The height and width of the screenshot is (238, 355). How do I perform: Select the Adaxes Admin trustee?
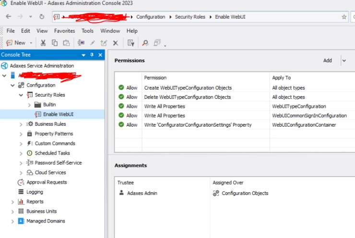[142, 193]
